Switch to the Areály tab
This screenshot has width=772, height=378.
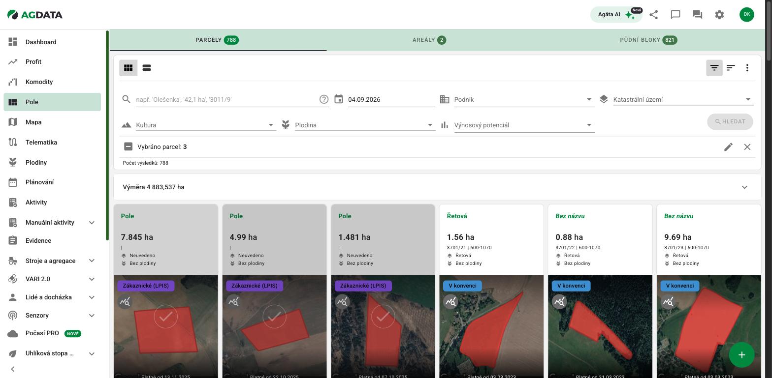pyautogui.click(x=429, y=40)
